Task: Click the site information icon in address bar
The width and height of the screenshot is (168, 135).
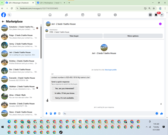Action: 17,8
